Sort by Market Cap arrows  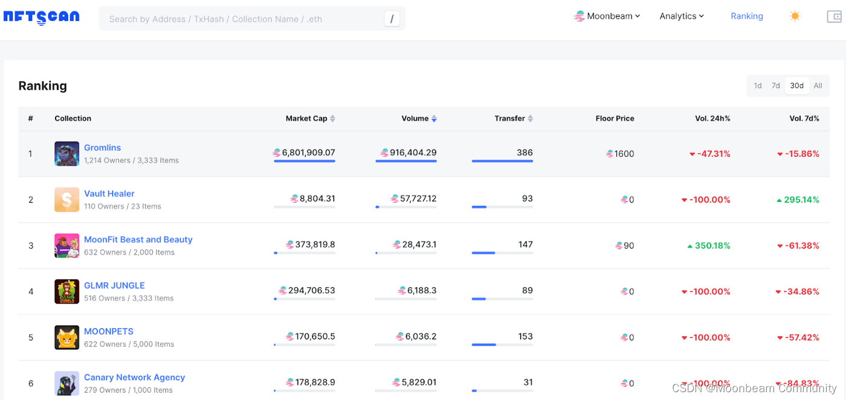[x=332, y=119]
